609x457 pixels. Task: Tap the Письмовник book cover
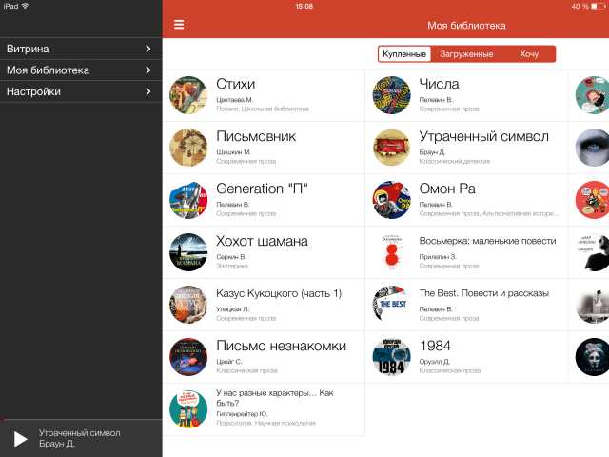(188, 148)
